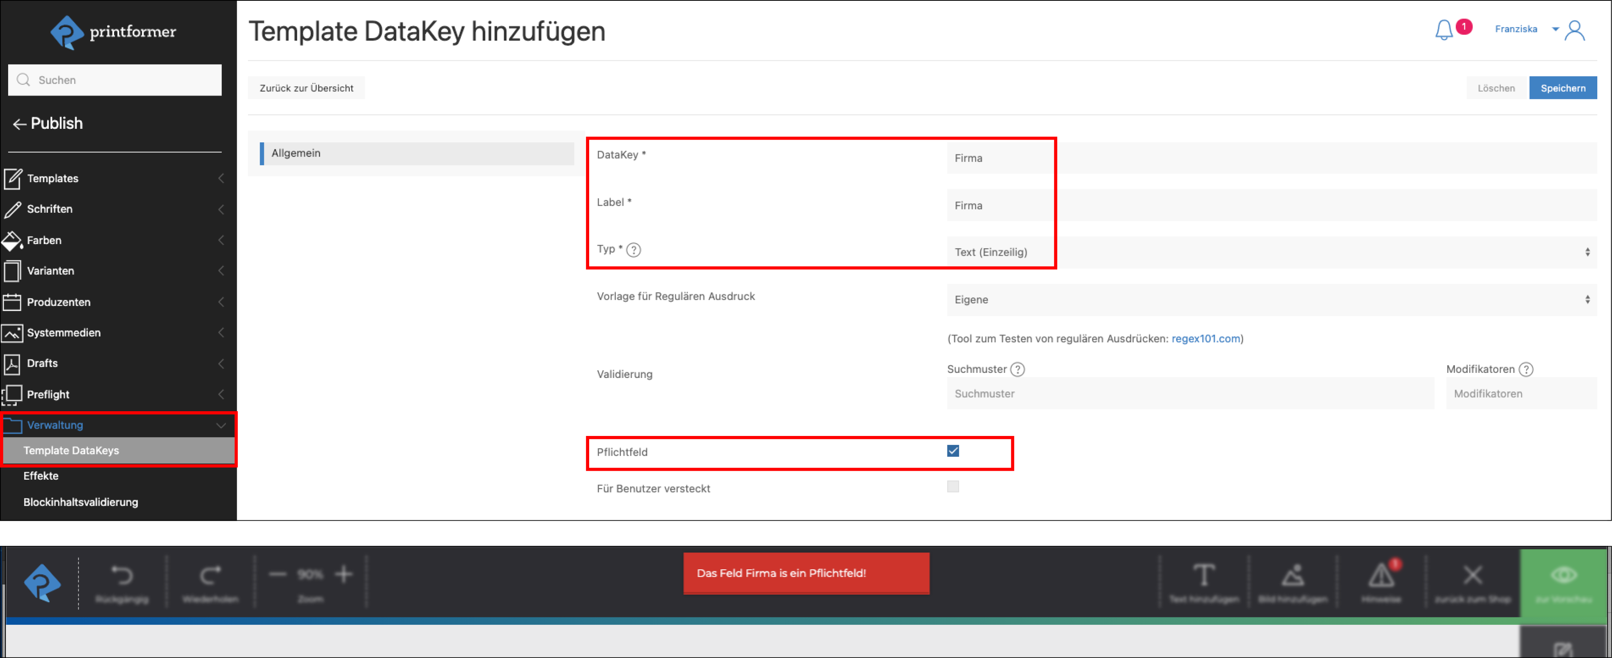The image size is (1612, 658).
Task: Uncheck the Pflichtfeld checkbox
Action: click(952, 451)
